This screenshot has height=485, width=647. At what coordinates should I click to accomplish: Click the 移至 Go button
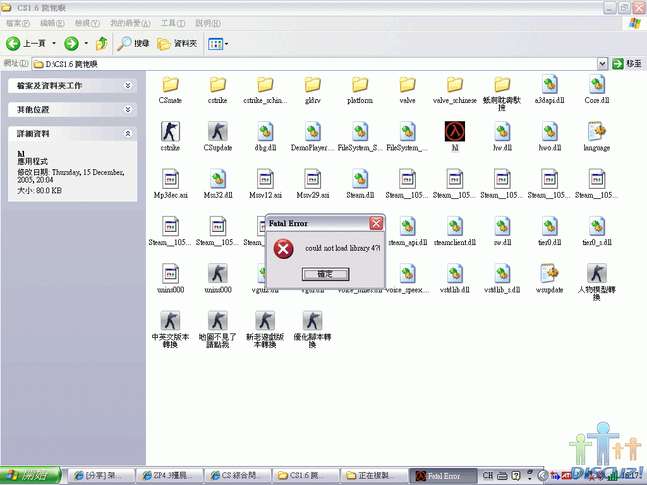point(627,64)
